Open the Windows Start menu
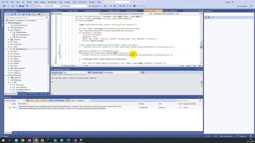This screenshot has width=255, height=143. (3, 140)
